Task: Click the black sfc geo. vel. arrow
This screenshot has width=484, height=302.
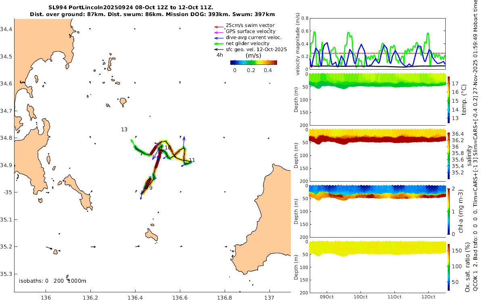Action: click(x=219, y=50)
